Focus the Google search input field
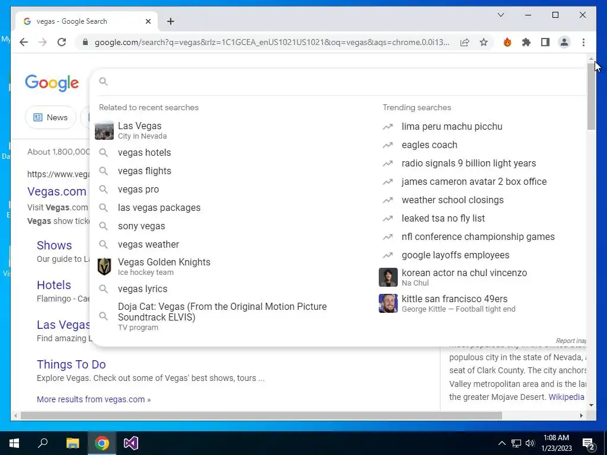The width and height of the screenshot is (607, 455). point(346,82)
